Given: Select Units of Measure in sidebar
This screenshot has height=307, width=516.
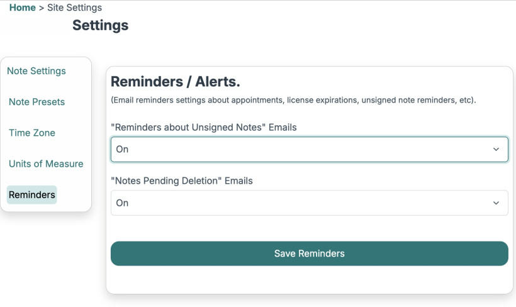Looking at the screenshot, I should (x=46, y=164).
